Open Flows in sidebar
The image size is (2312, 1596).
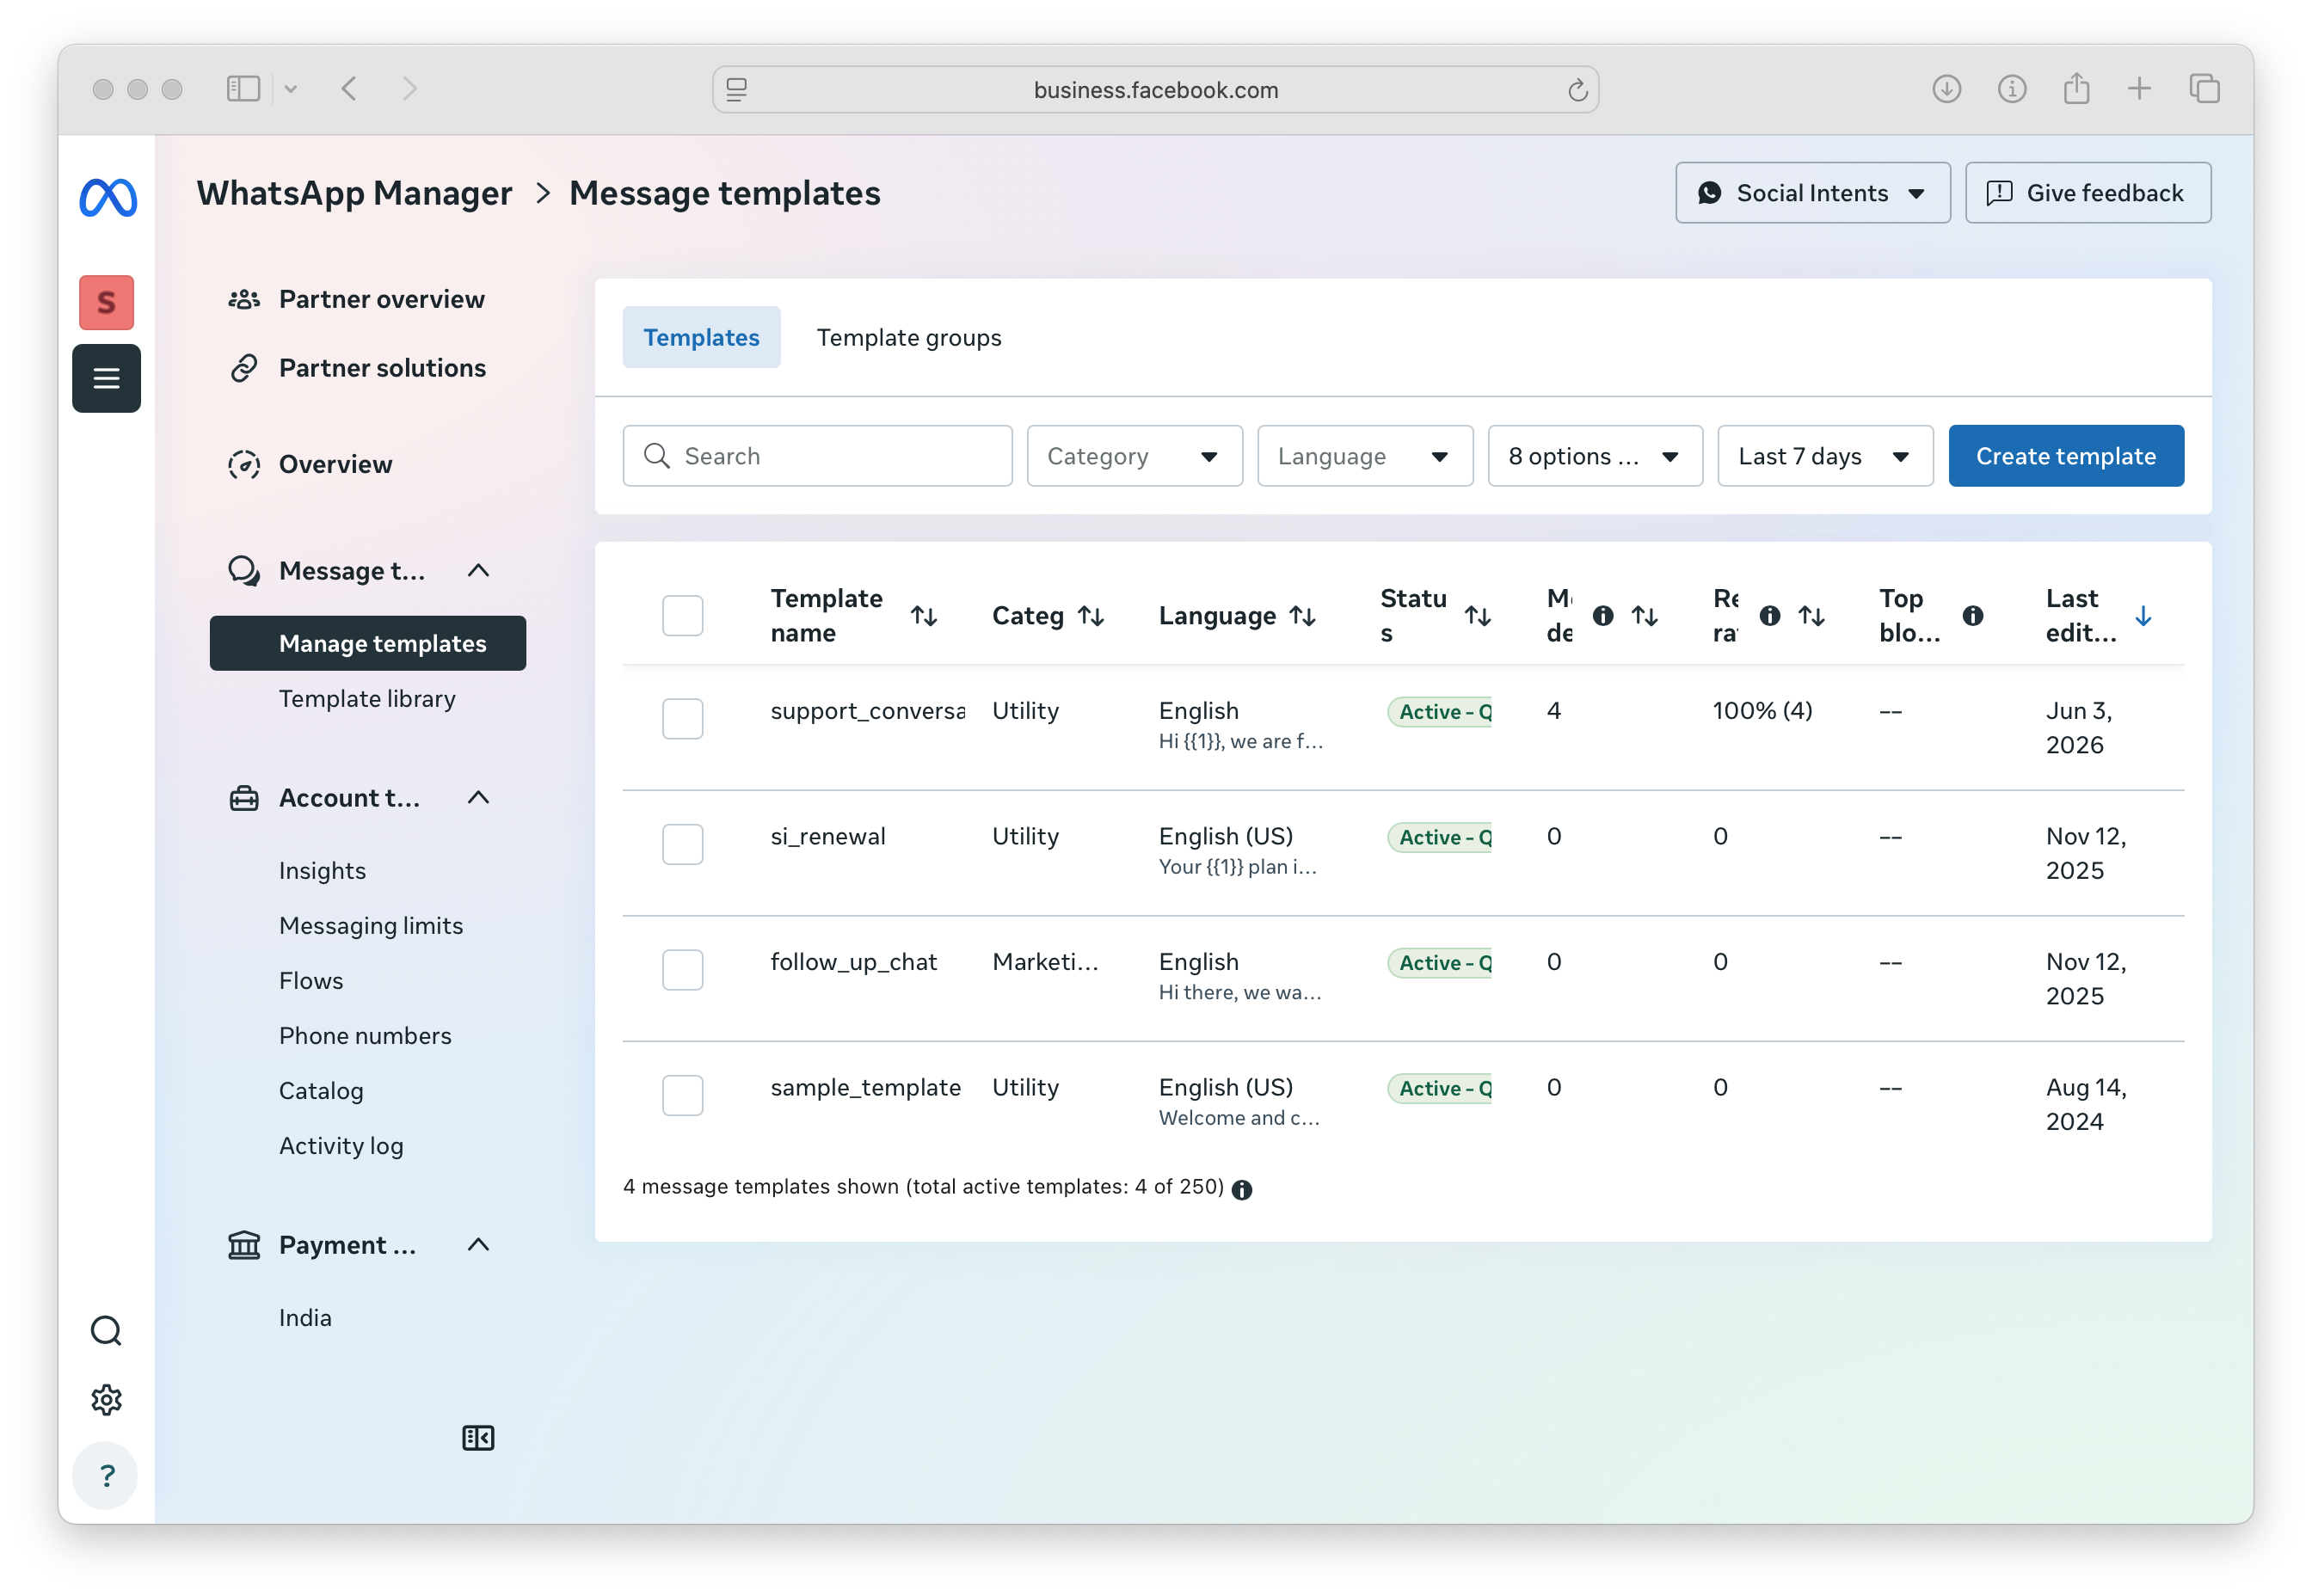[311, 980]
